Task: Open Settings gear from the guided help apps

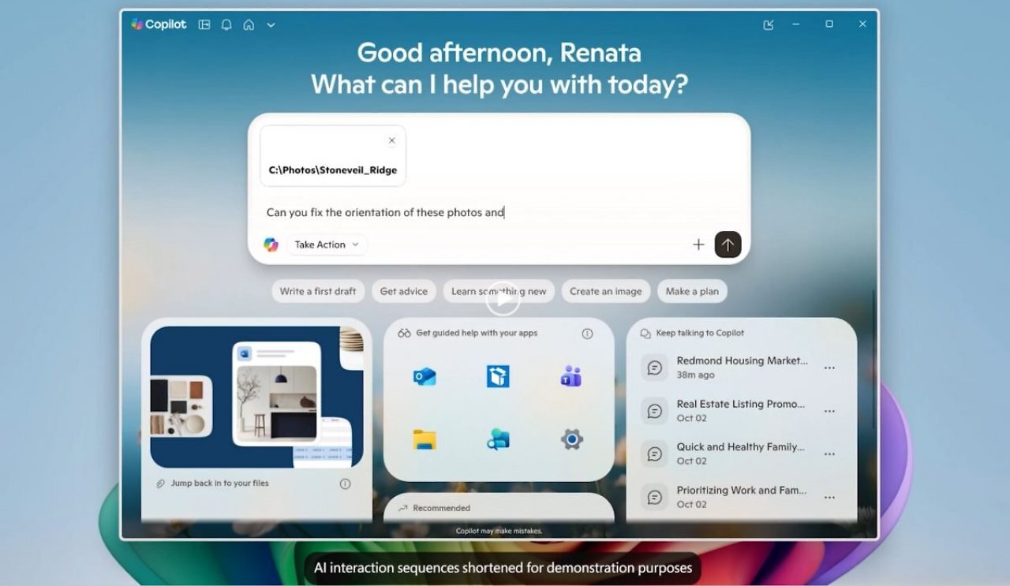Action: point(572,439)
